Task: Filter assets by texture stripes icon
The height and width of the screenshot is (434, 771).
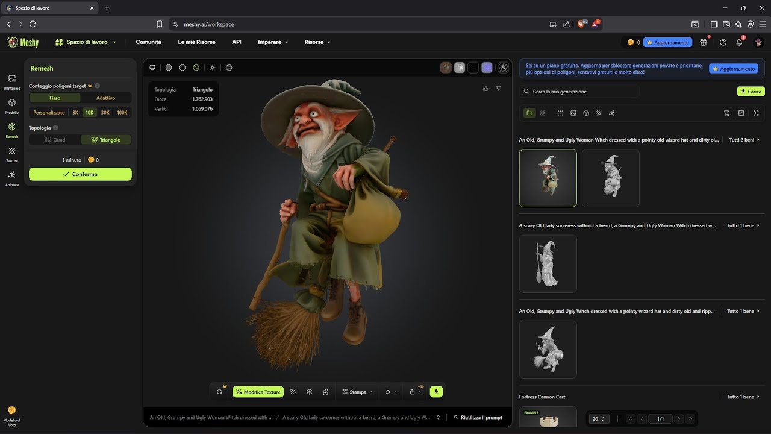Action: (x=599, y=113)
